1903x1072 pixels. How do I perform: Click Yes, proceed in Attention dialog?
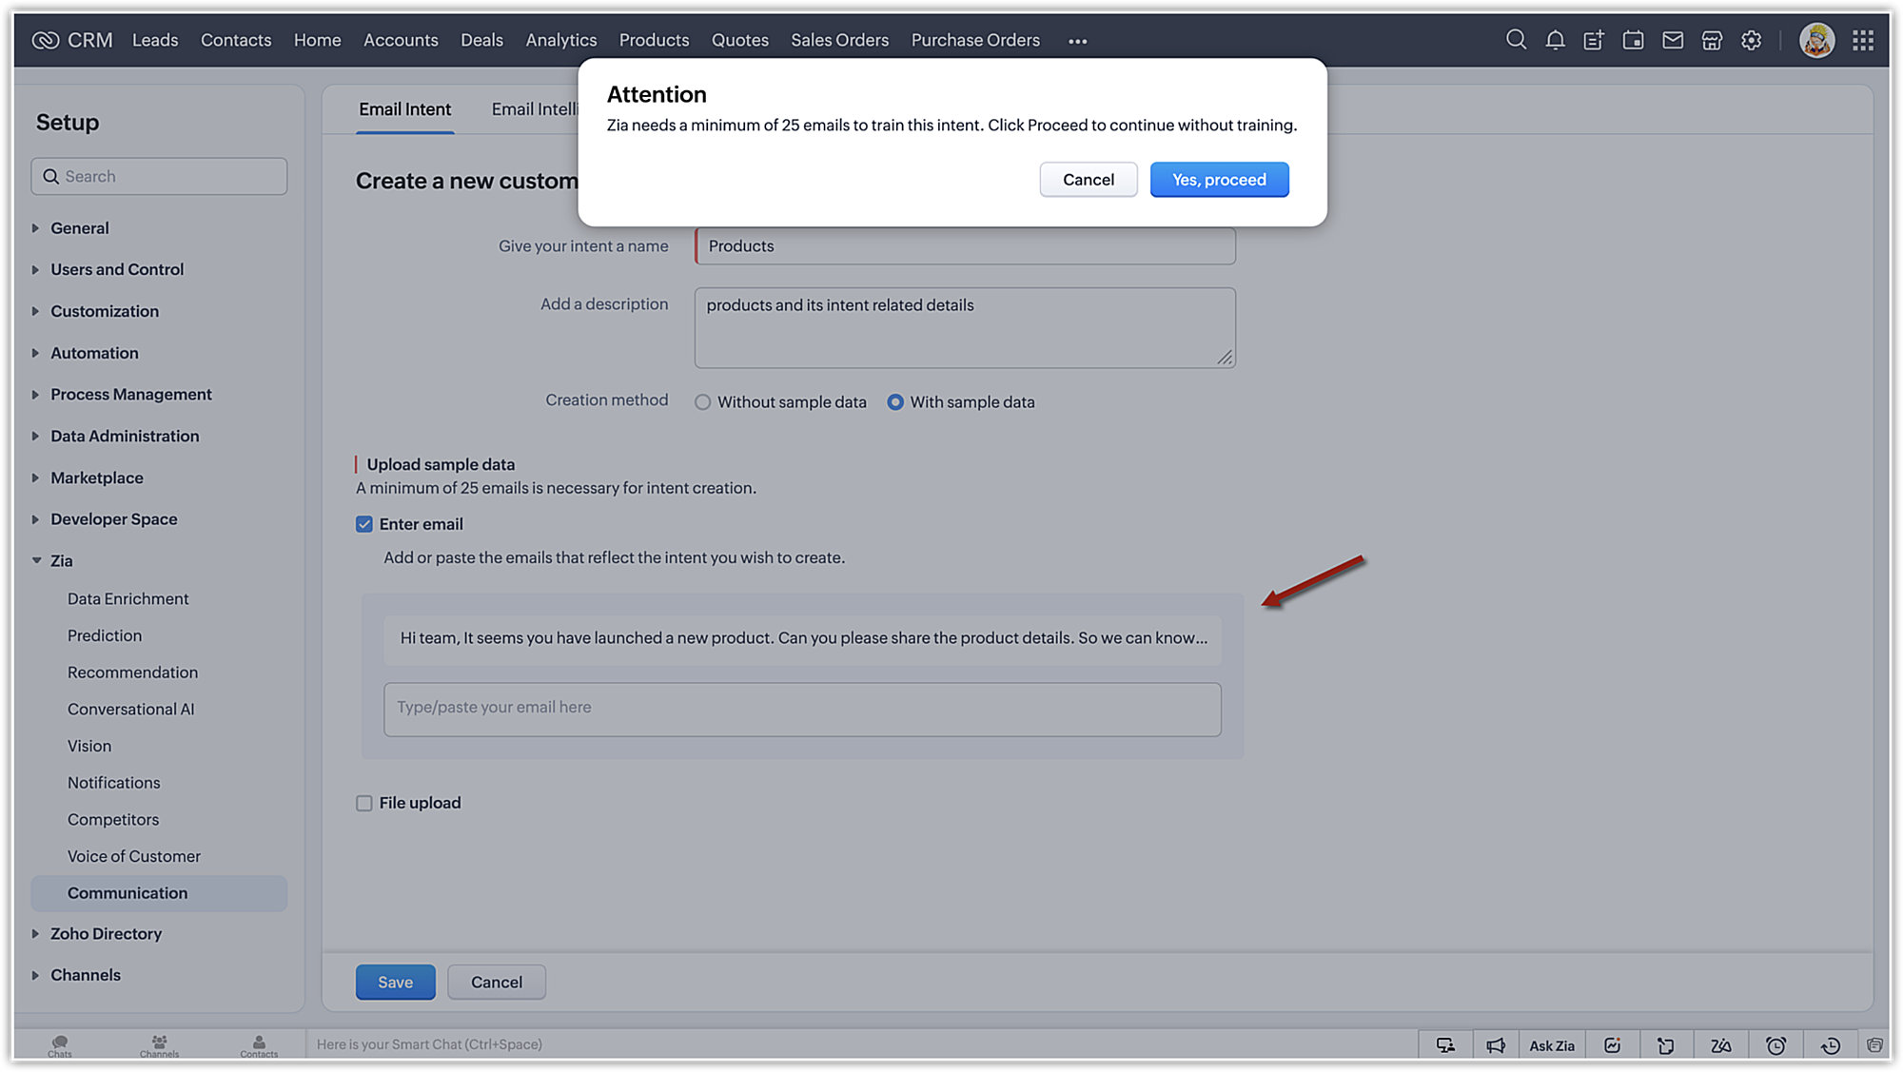point(1219,180)
